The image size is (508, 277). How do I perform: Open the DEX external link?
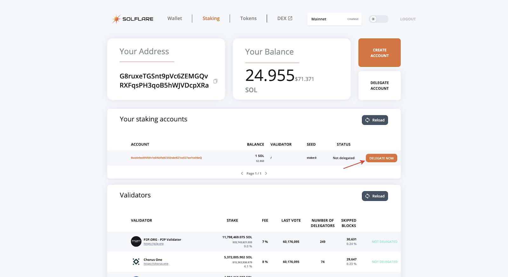click(x=285, y=18)
